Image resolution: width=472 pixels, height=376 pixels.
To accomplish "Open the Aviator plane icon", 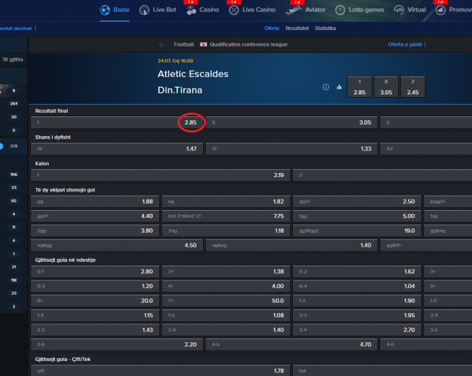I will coord(293,10).
